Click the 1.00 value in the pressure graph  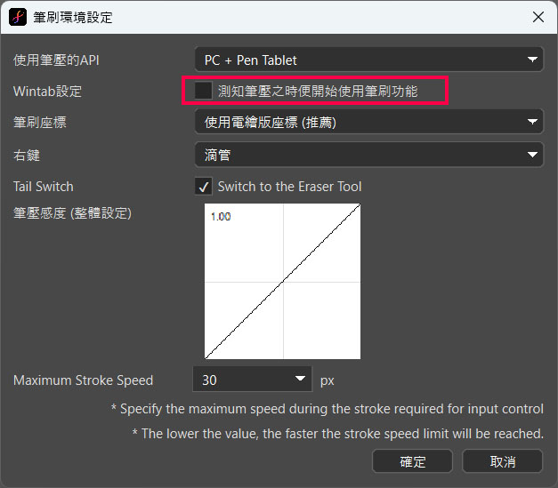point(220,216)
